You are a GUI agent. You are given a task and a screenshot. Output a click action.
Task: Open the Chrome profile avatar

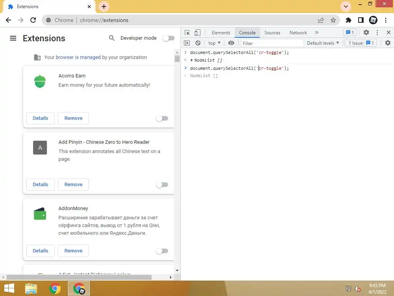pyautogui.click(x=373, y=20)
